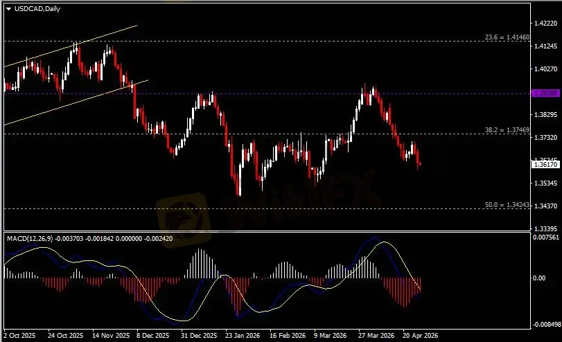Click price scale value 1.35345

point(545,183)
